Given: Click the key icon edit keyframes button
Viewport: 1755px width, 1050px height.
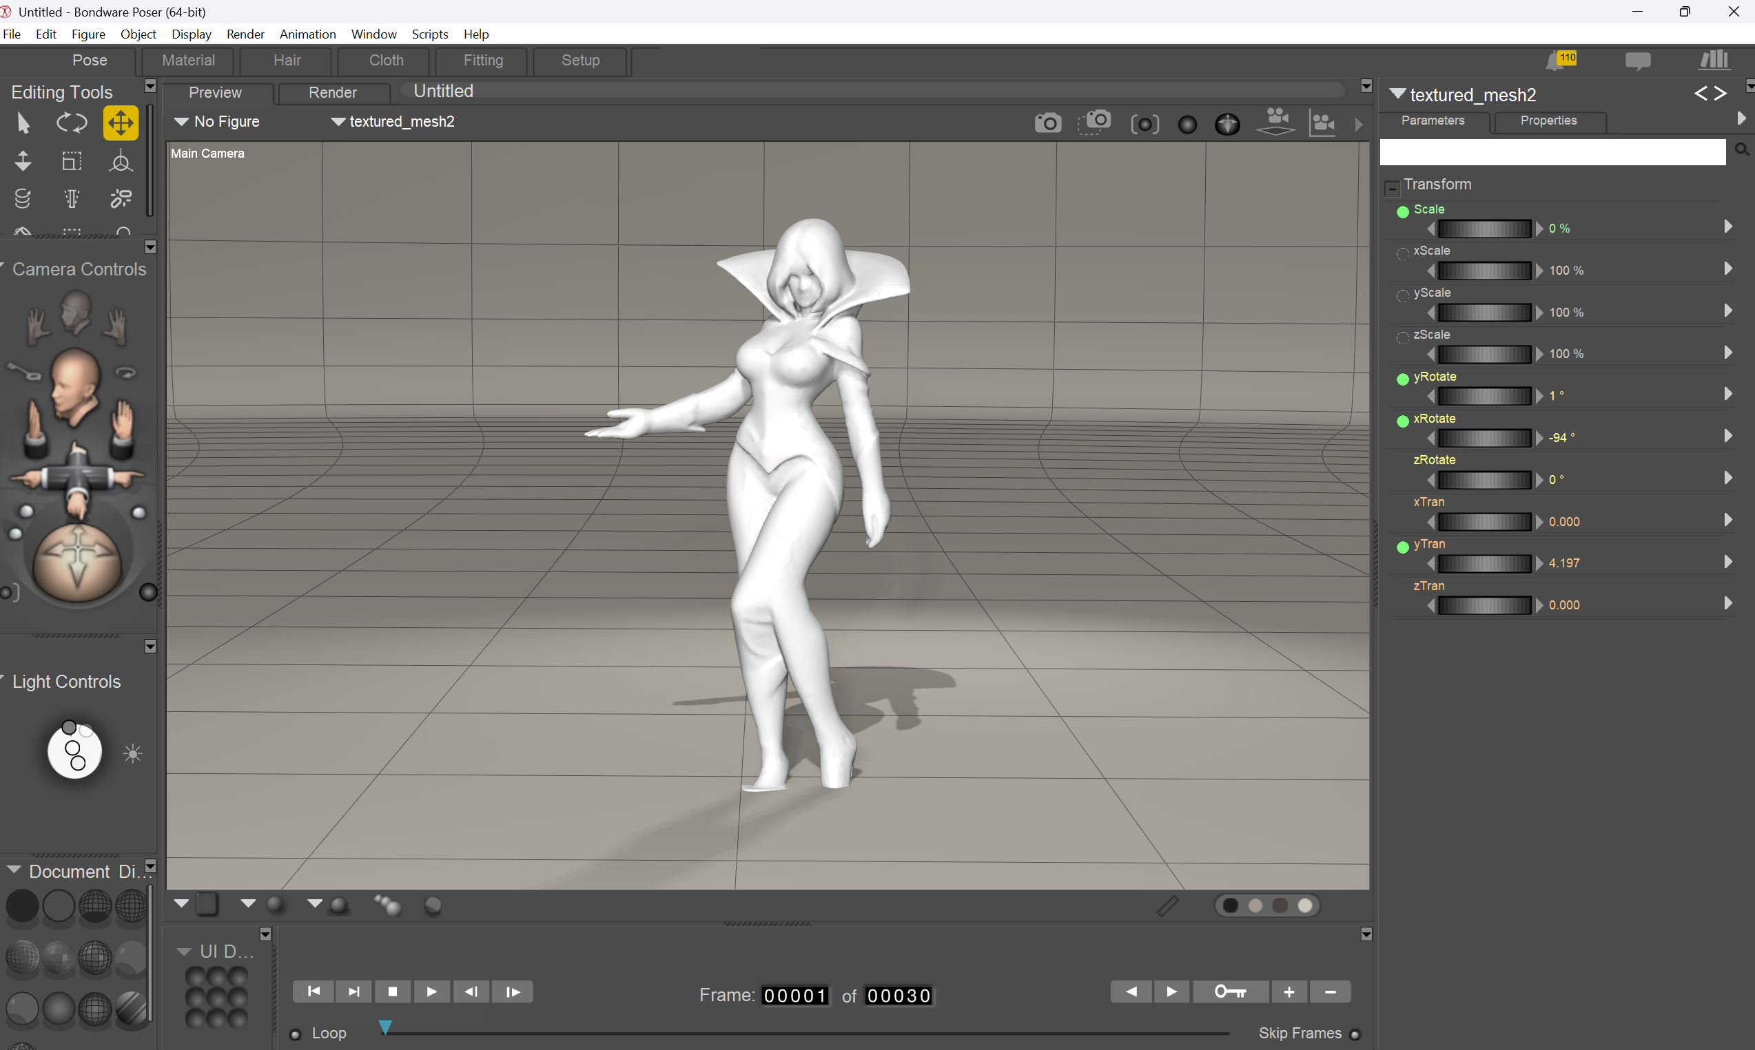Looking at the screenshot, I should point(1231,992).
